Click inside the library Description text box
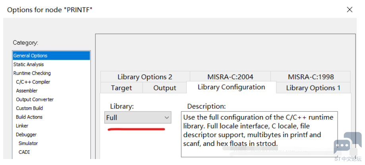This screenshot has height=165, width=365. [260, 134]
